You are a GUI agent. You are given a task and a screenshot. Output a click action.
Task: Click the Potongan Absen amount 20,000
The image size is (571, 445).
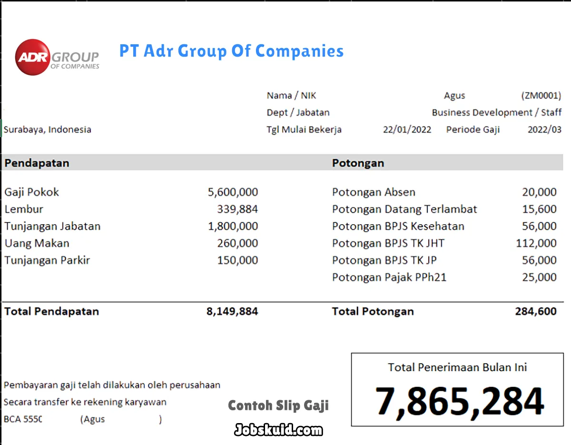coord(539,192)
